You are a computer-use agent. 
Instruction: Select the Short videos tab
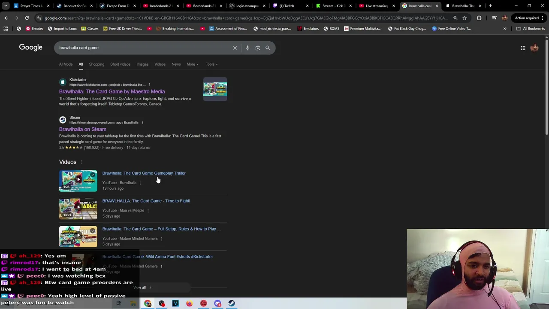[120, 64]
